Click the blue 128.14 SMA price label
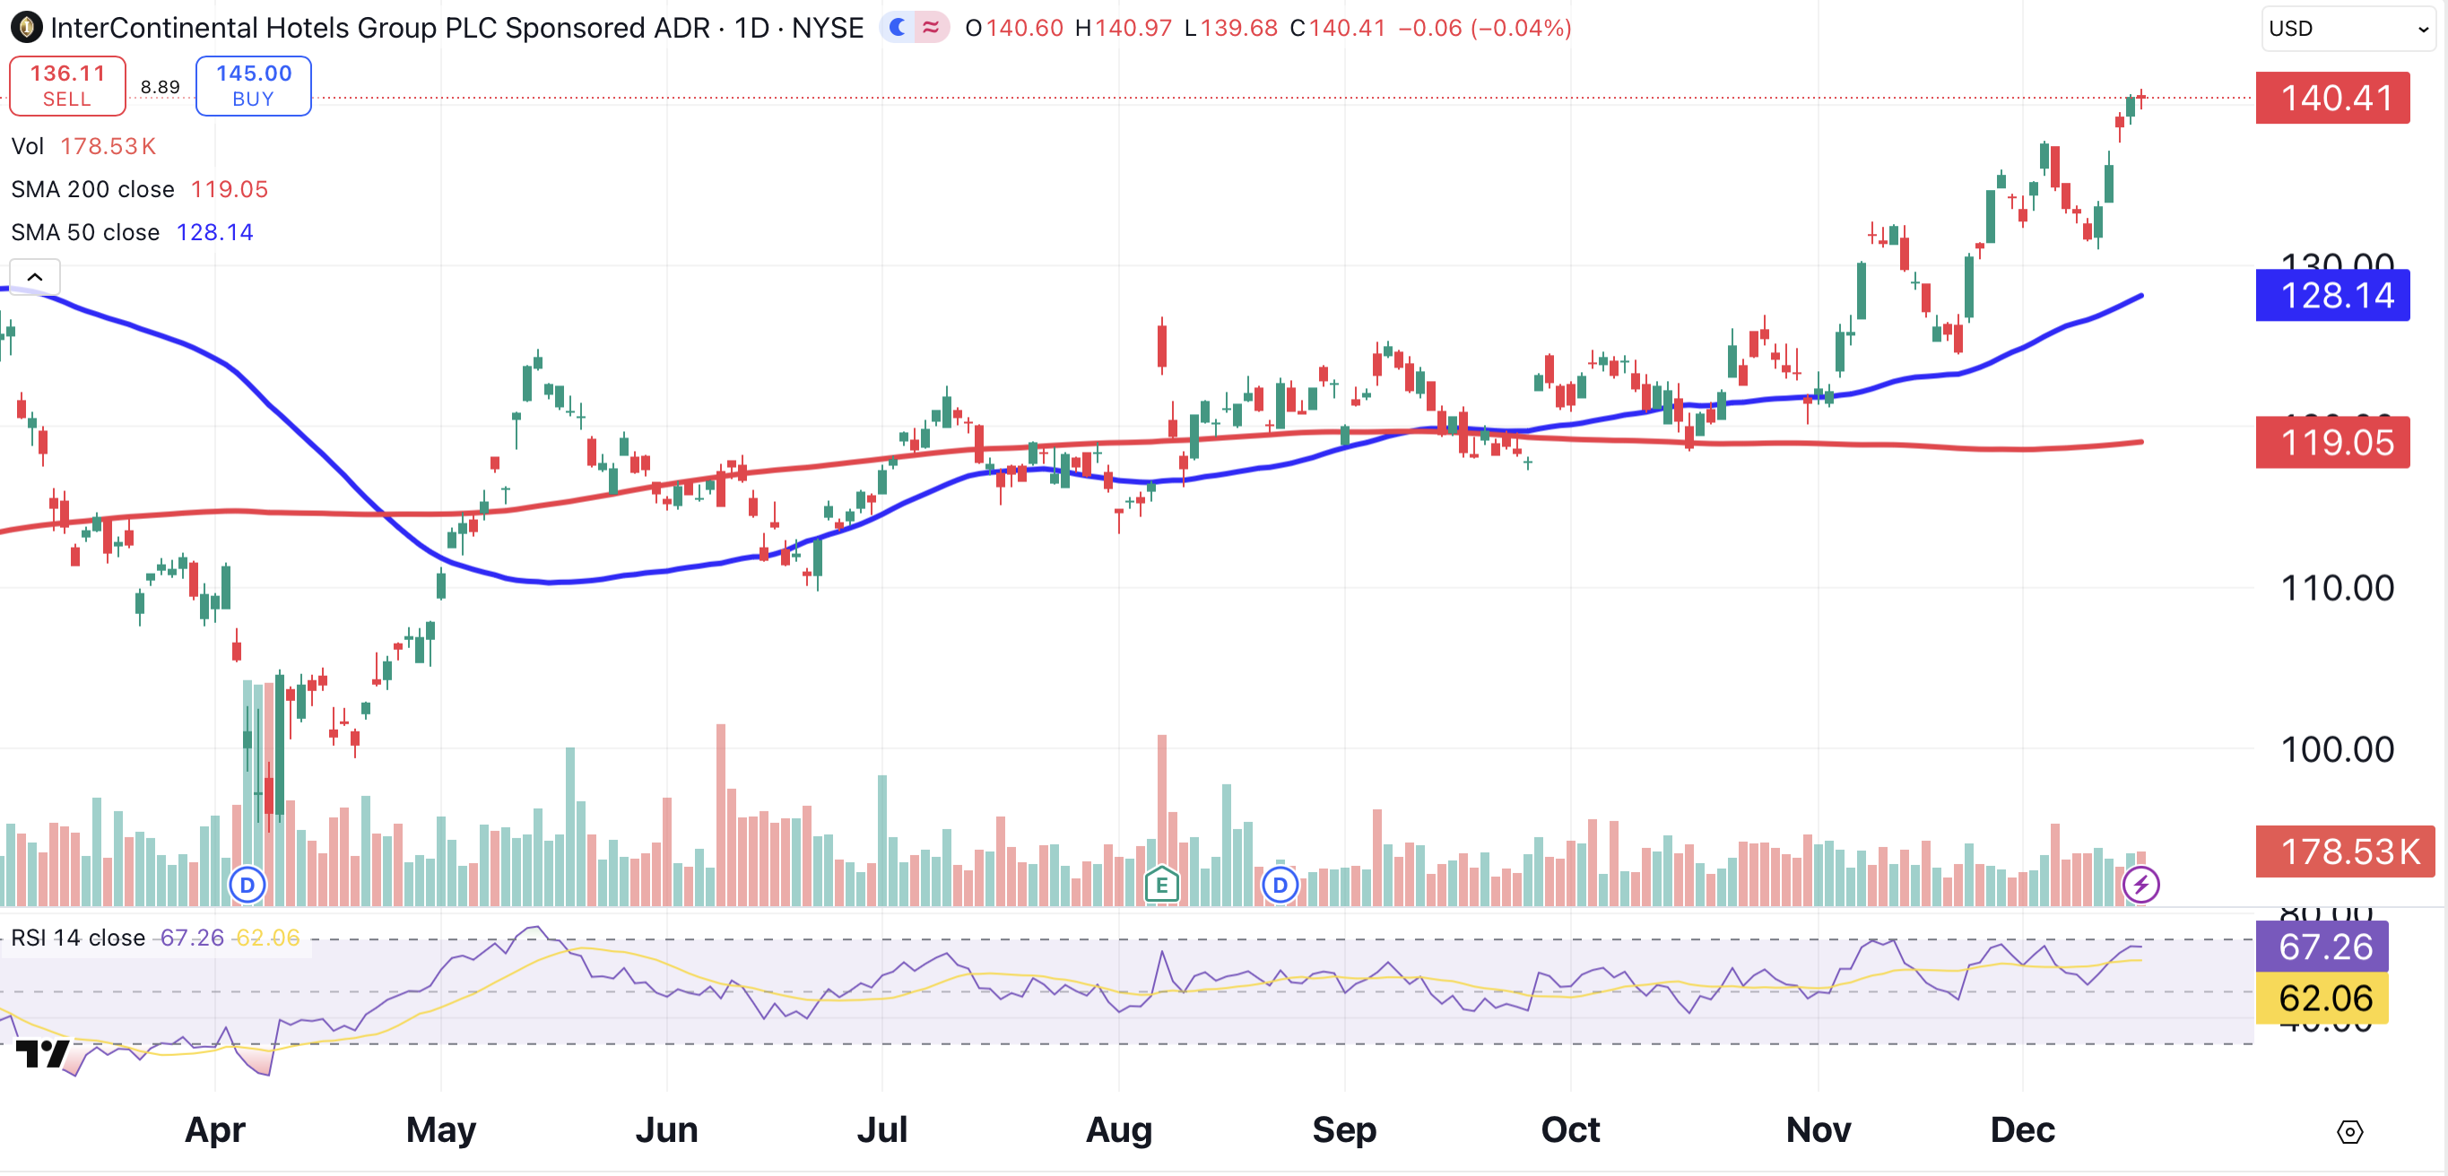Image resolution: width=2448 pixels, height=1176 pixels. (2332, 296)
